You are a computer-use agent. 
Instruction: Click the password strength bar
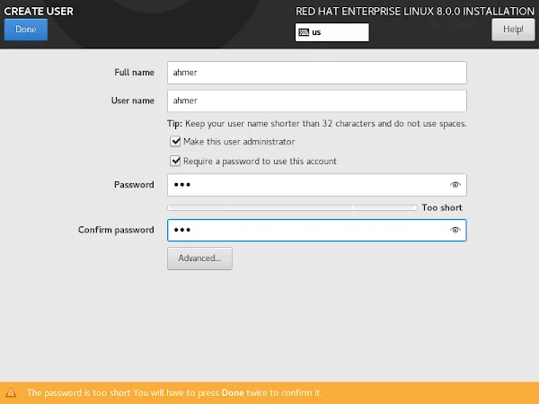(x=292, y=208)
